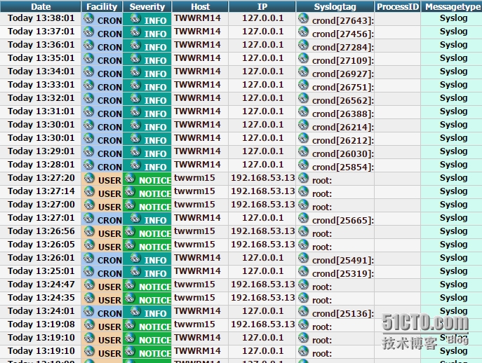Click the Date column header

[41, 6]
